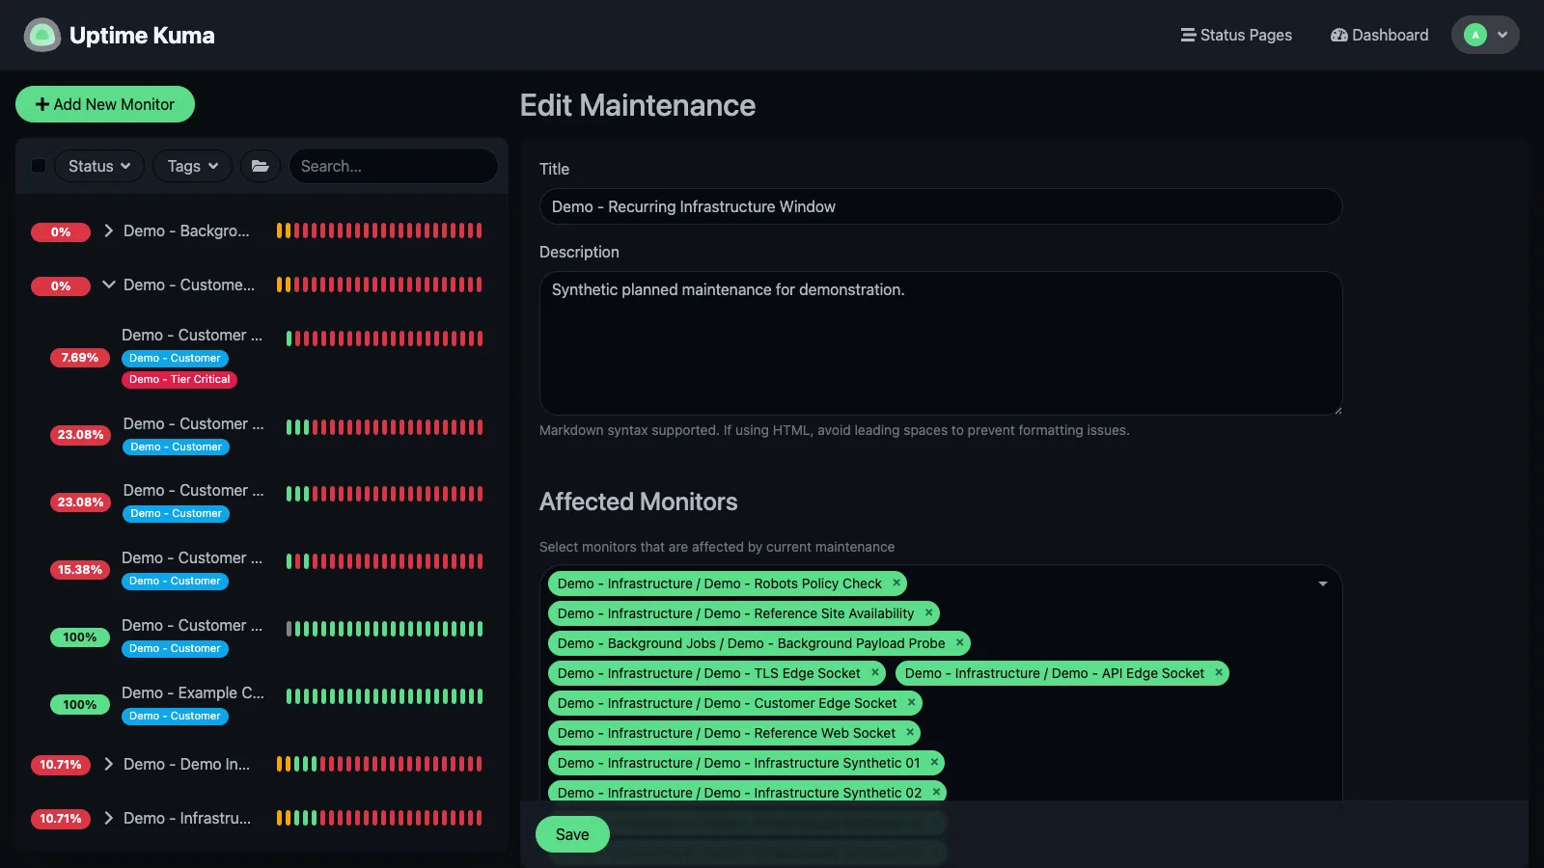Edit the maintenance Title field
This screenshot has width=1544, height=868.
pyautogui.click(x=941, y=206)
